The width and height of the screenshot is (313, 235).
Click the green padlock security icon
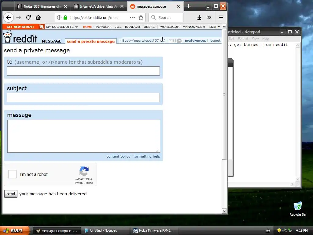[65, 17]
